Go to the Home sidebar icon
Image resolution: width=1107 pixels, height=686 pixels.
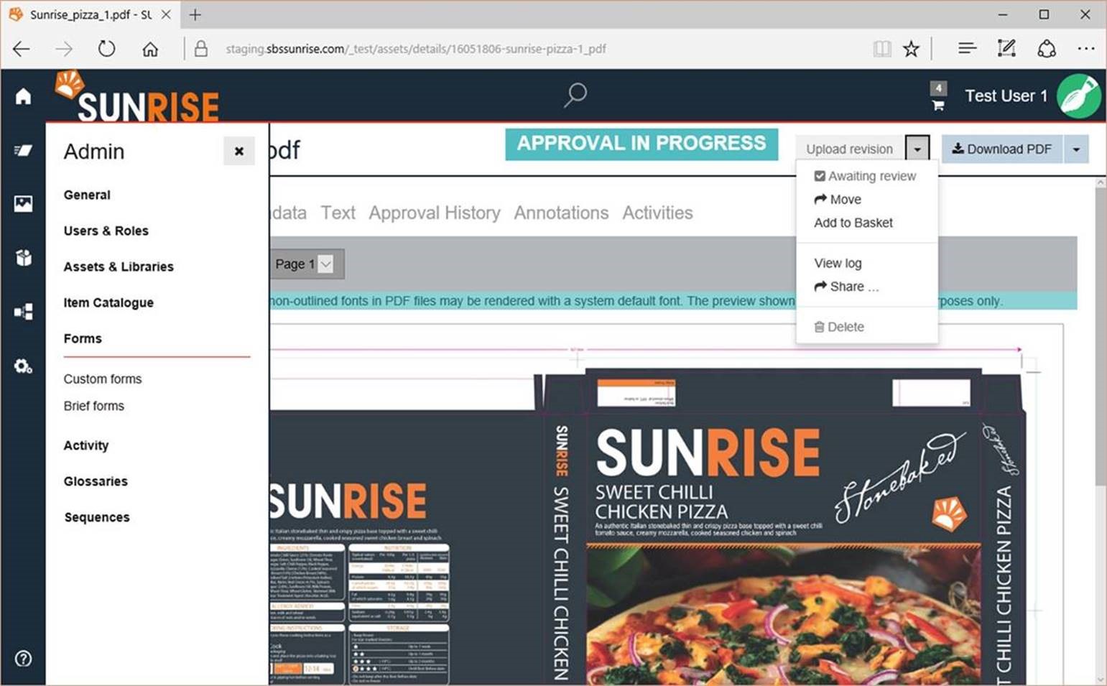pyautogui.click(x=23, y=96)
